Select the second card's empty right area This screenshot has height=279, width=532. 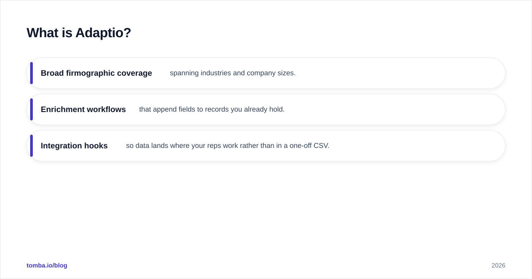click(395, 109)
